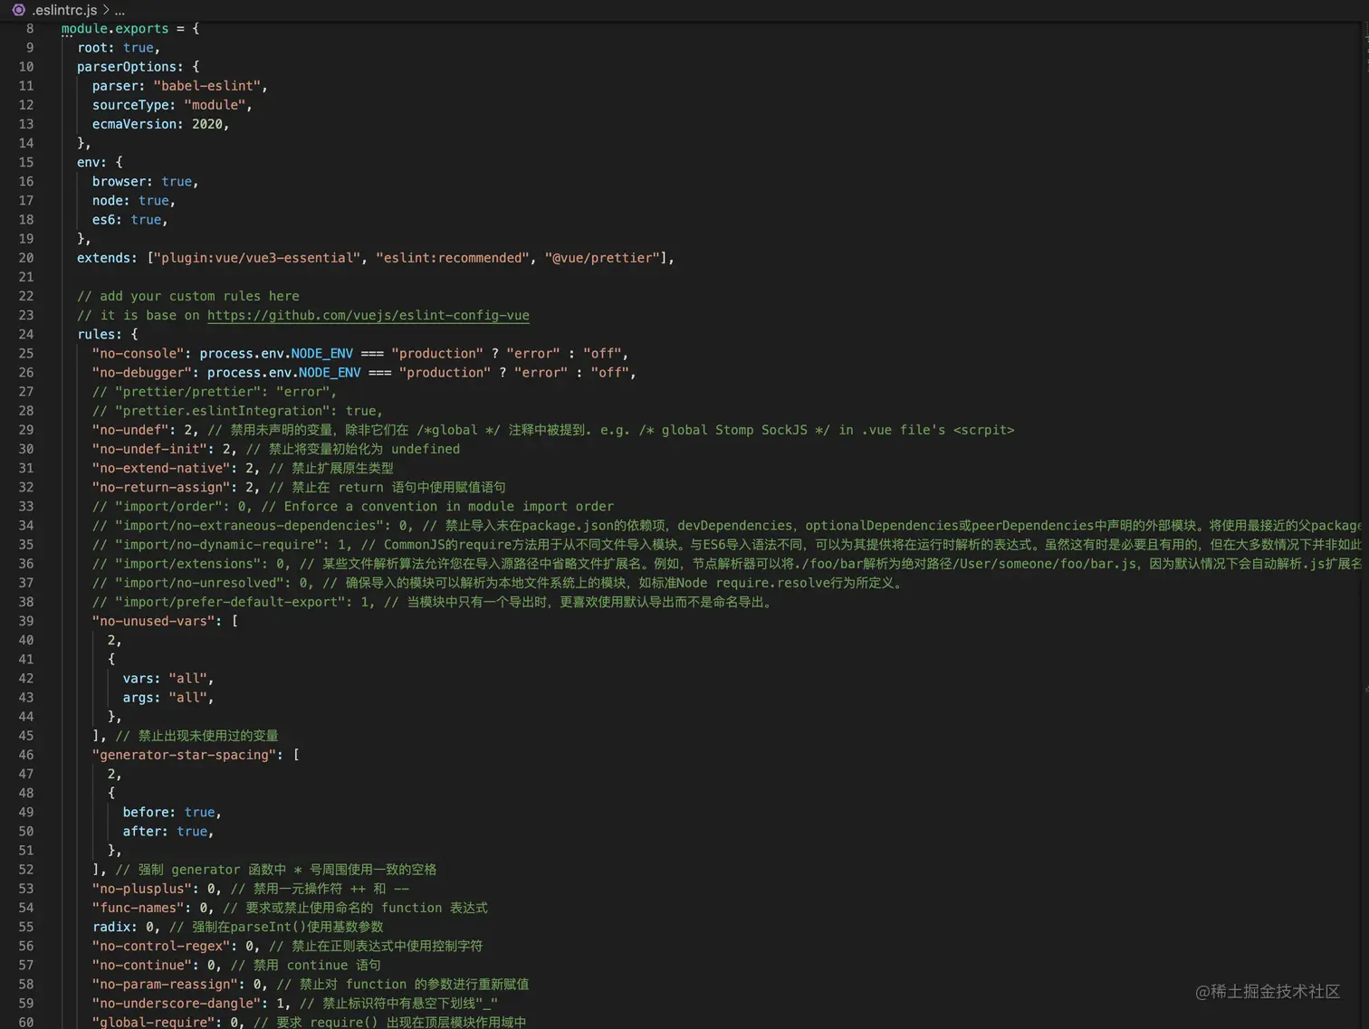This screenshot has height=1029, width=1369.
Task: Click the "no-control-regex" rule key
Action: (x=160, y=946)
